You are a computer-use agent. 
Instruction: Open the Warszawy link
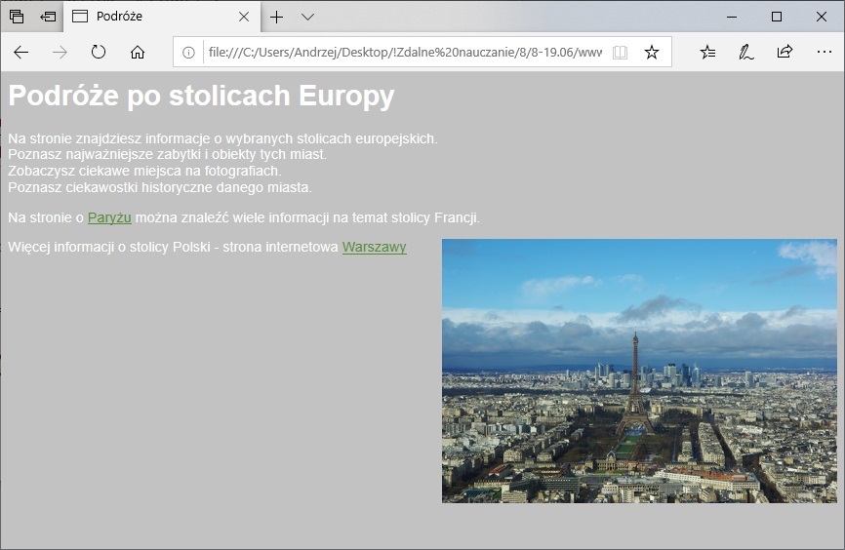pos(374,248)
